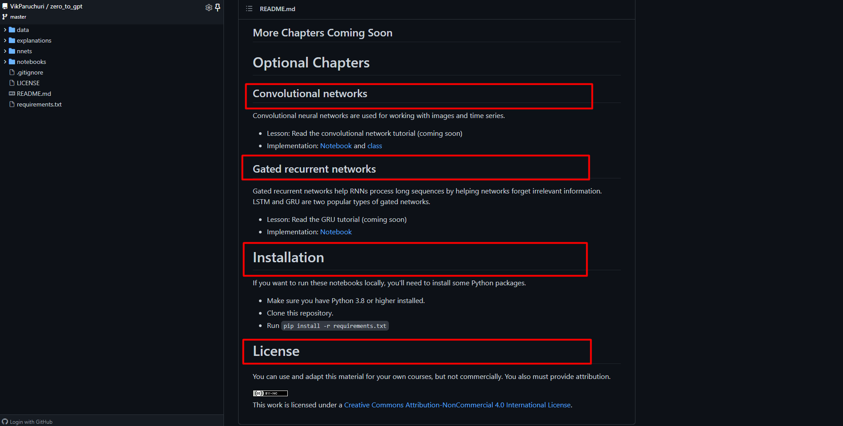Open the Convolutional networks Notebook link
The height and width of the screenshot is (426, 843).
coord(336,146)
